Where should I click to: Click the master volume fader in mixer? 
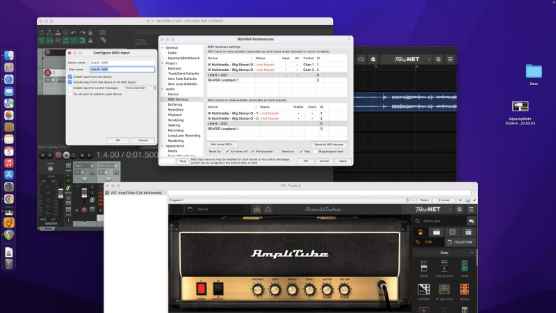point(60,193)
